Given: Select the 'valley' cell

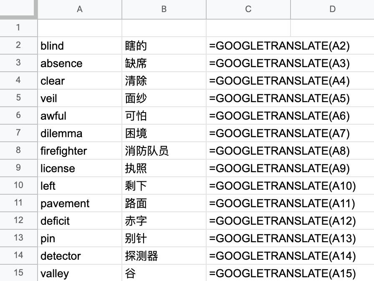Looking at the screenshot, I should [80, 273].
